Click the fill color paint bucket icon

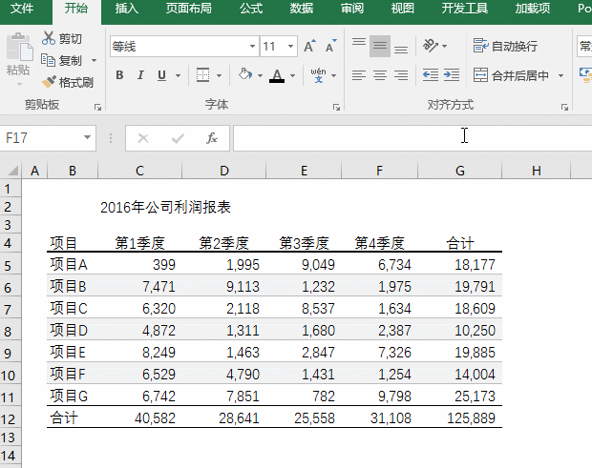(244, 75)
